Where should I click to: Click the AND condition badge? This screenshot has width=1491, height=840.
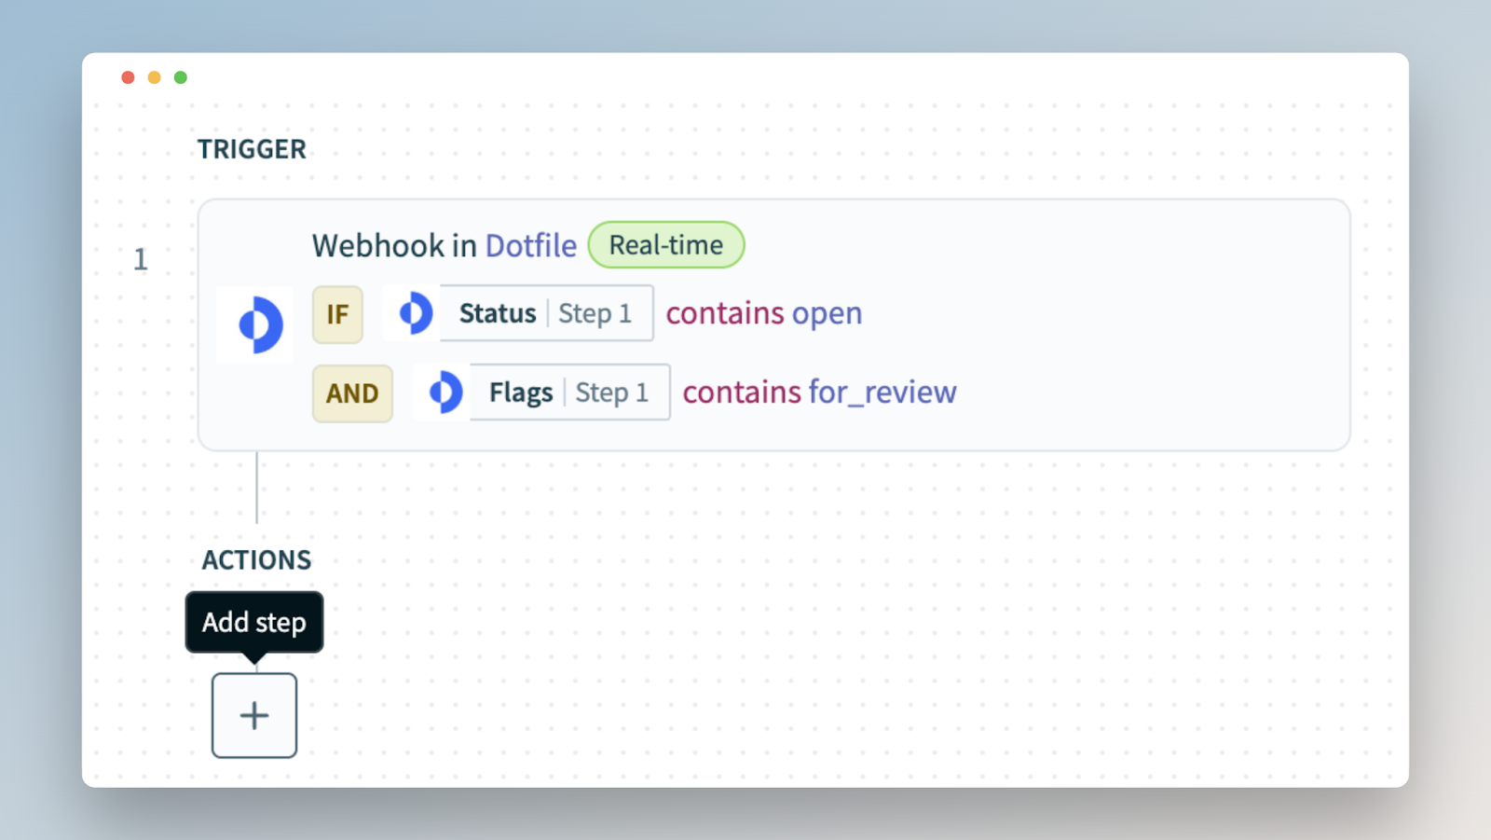click(x=352, y=393)
